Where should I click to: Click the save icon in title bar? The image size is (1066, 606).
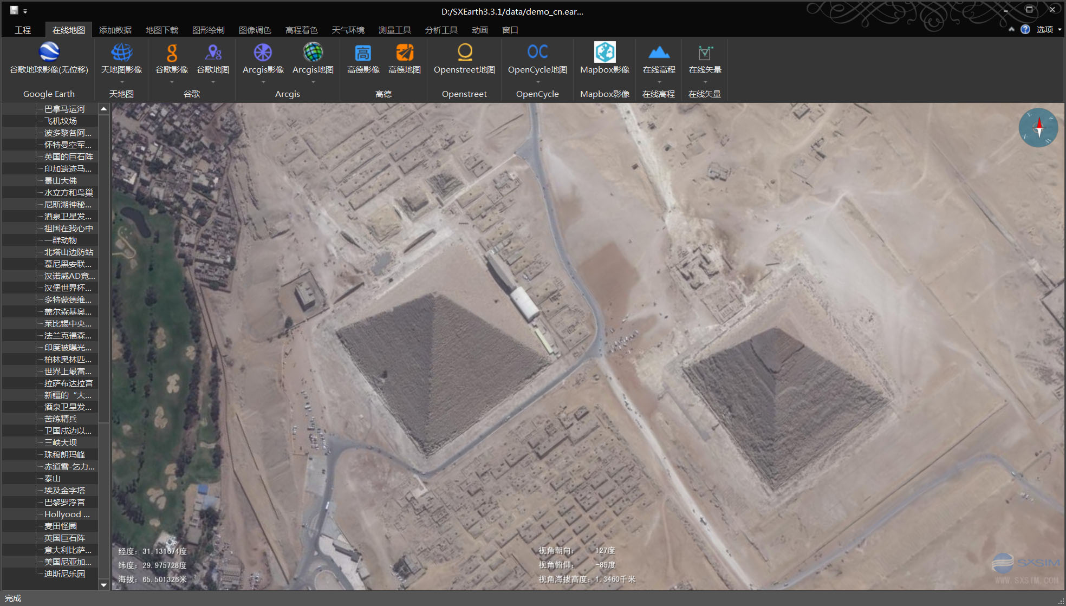14,10
